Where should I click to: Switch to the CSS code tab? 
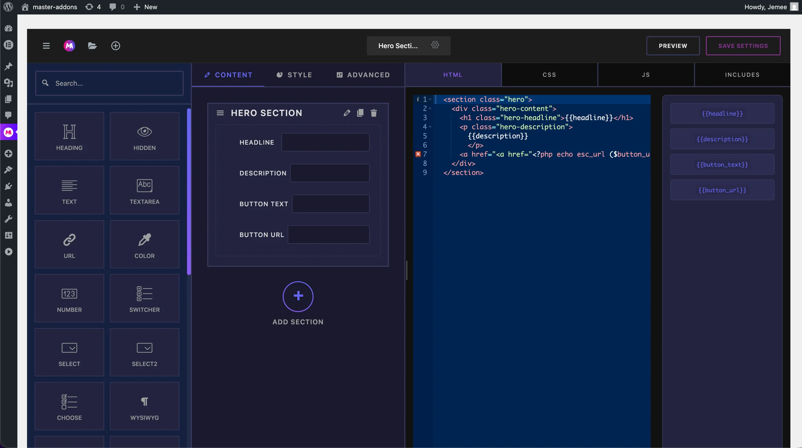pos(550,75)
